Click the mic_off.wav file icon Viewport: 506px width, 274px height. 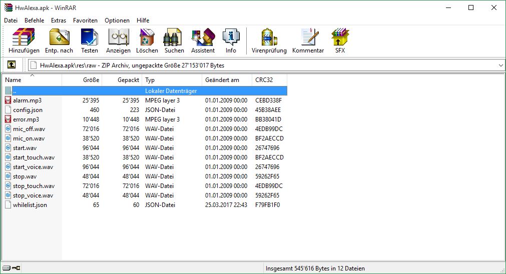(x=8, y=129)
